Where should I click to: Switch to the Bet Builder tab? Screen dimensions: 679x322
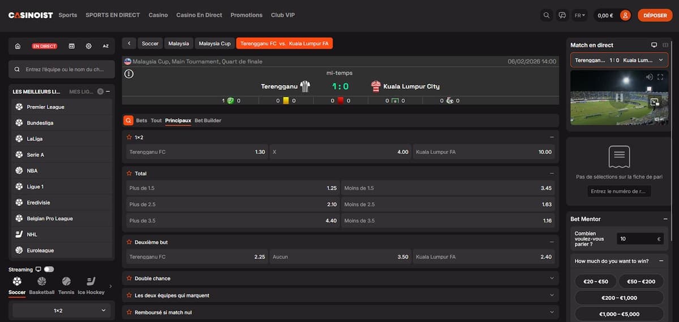(208, 120)
